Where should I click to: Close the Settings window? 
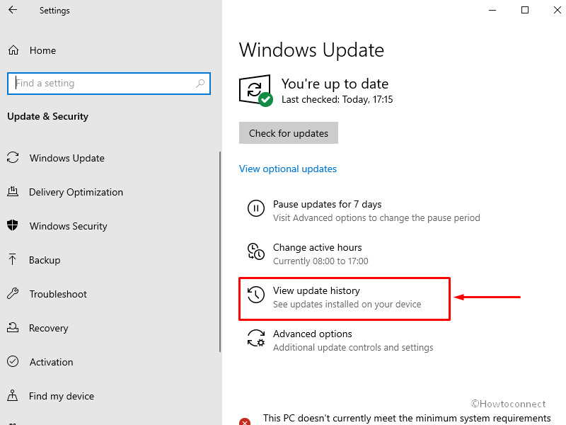coord(558,10)
